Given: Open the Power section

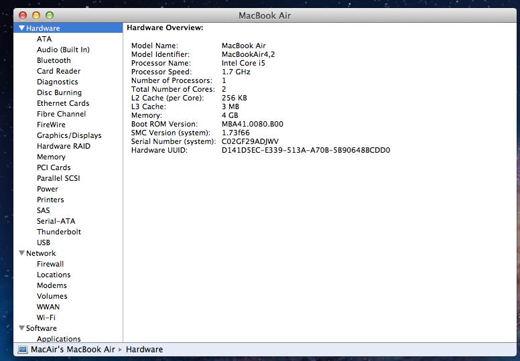Looking at the screenshot, I should [48, 189].
